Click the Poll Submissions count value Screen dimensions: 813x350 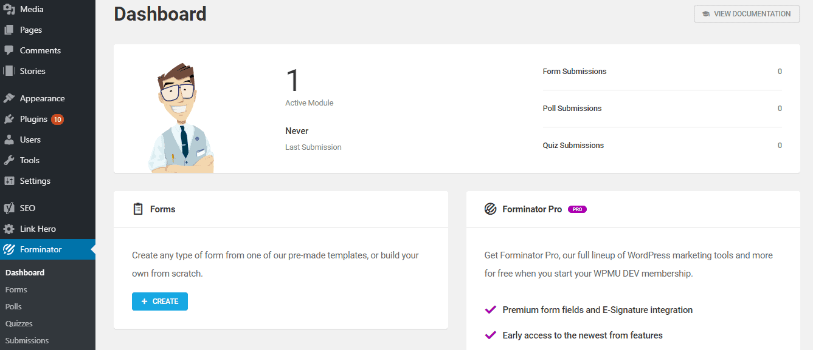[780, 109]
